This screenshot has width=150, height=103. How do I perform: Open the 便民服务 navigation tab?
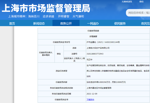[x=120, y=23]
